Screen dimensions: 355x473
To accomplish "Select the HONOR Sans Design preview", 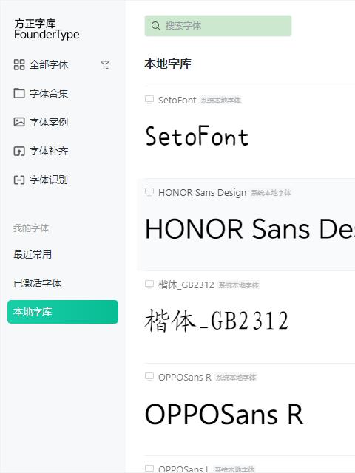I will [250, 229].
